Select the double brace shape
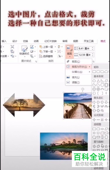 [94, 93]
